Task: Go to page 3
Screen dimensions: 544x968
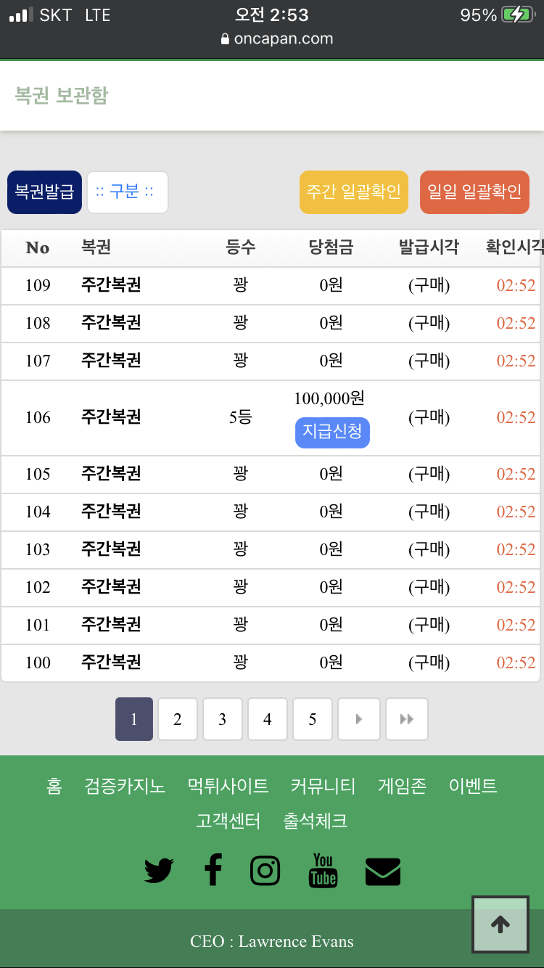Action: click(223, 719)
